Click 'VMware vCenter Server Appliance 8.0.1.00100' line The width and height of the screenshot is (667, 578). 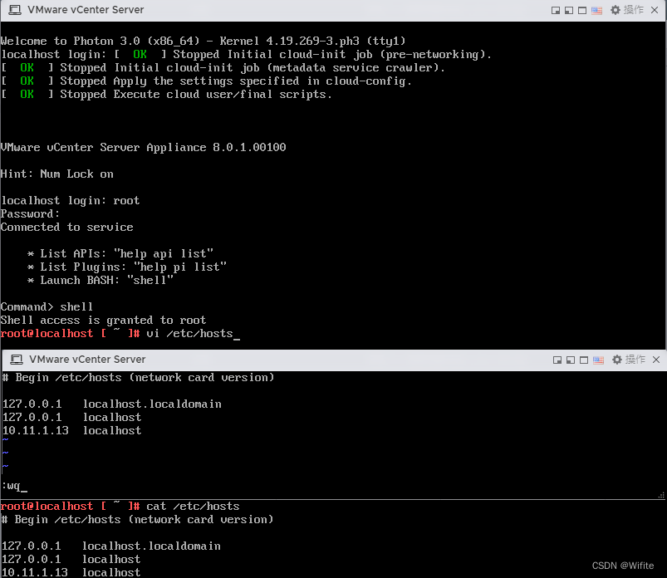(x=144, y=148)
